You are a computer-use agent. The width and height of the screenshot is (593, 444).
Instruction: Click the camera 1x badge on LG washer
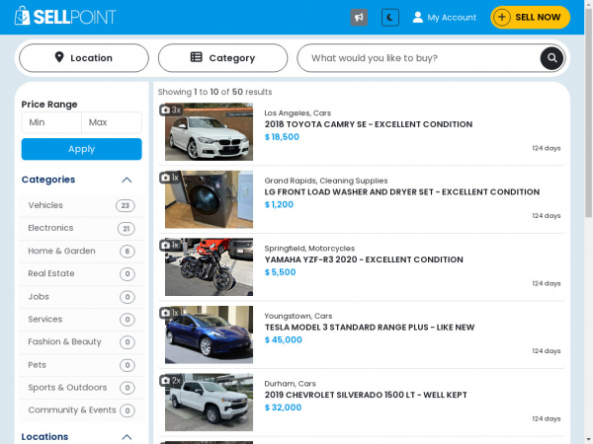(x=169, y=178)
